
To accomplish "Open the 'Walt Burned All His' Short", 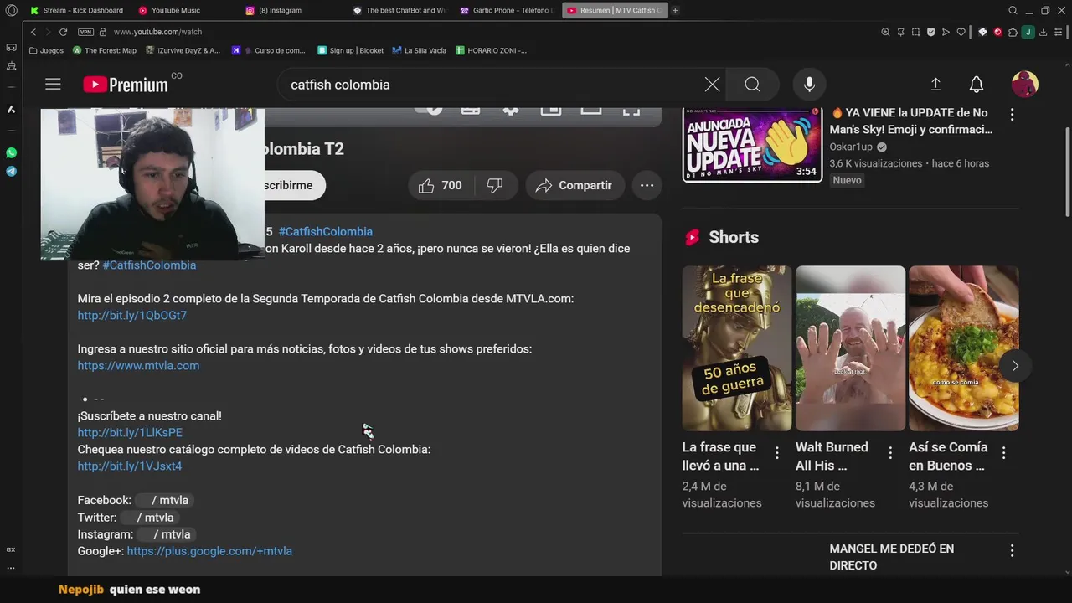I will [850, 348].
